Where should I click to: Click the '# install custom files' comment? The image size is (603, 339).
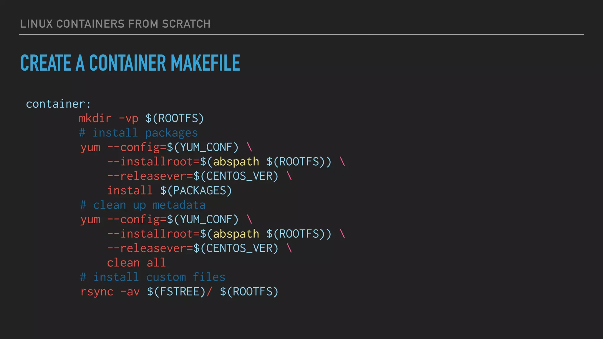point(153,277)
